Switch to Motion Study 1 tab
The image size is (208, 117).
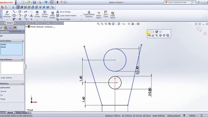22,113
